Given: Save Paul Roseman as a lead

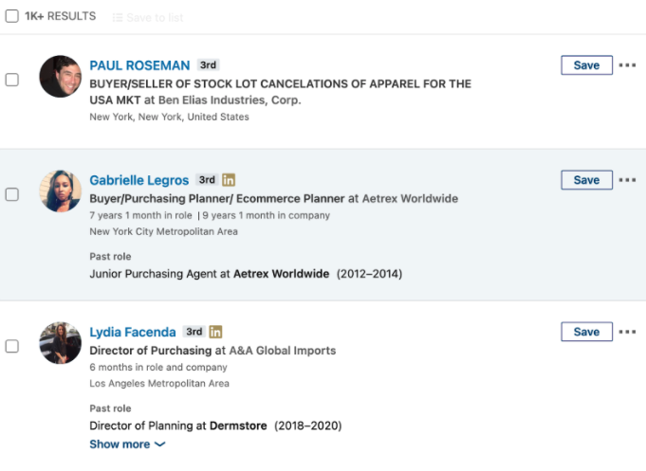Looking at the screenshot, I should click(x=586, y=65).
